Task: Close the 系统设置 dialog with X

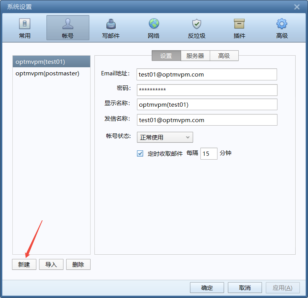Action: point(297,7)
